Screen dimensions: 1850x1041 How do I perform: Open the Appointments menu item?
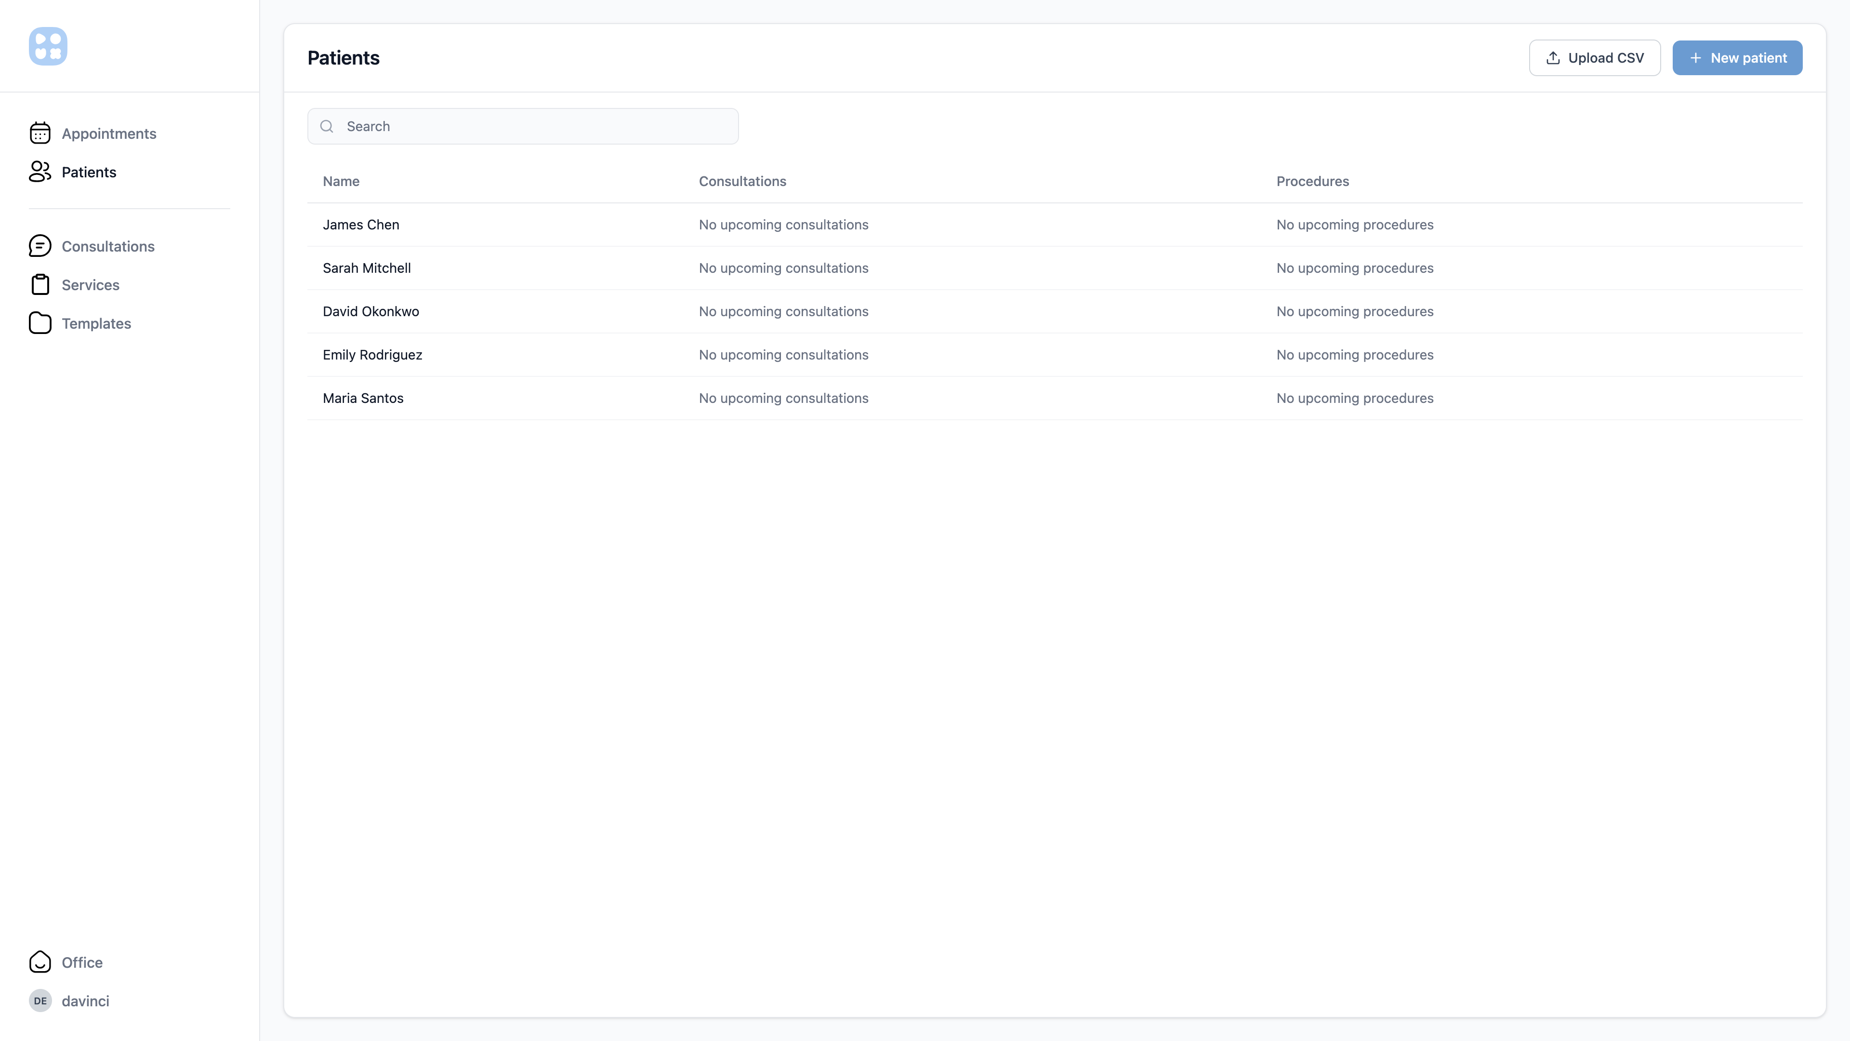pos(108,133)
